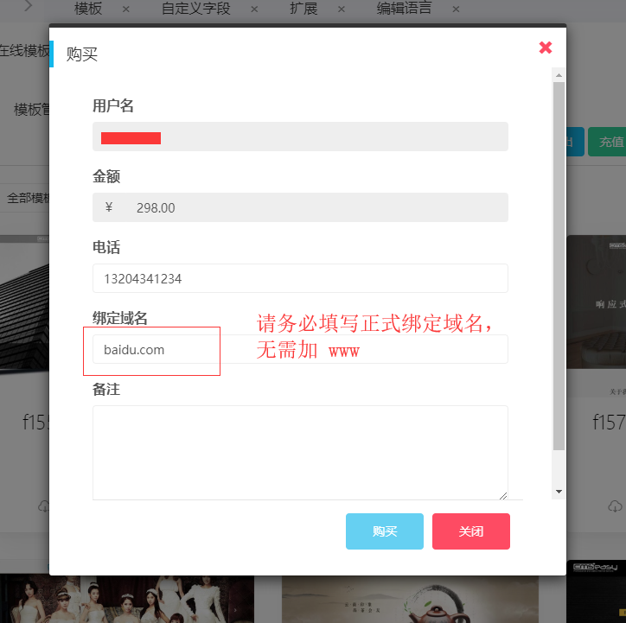This screenshot has height=623, width=626.
Task: Focus the 绑定域名 field containing baidu.com
Action: (x=300, y=349)
